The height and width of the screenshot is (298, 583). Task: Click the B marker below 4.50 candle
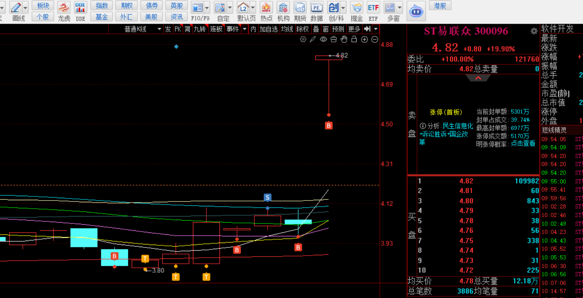pyautogui.click(x=329, y=126)
